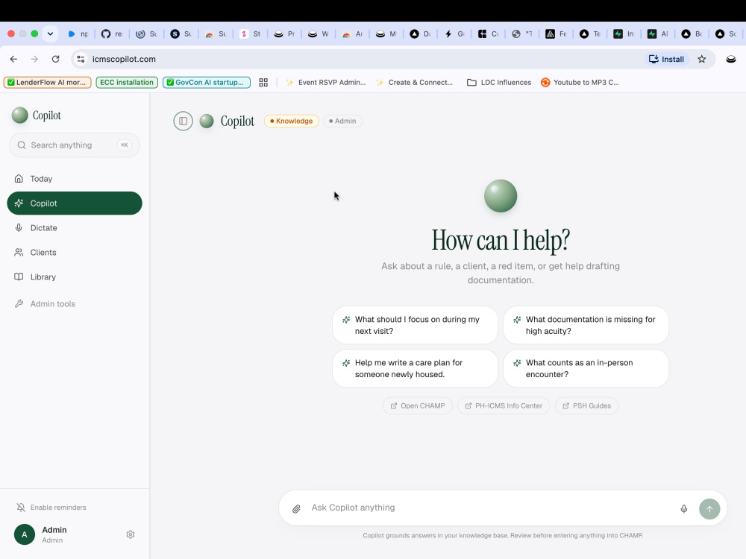The width and height of the screenshot is (746, 559).
Task: Switch to the 'Pr' browser tab
Action: [285, 34]
